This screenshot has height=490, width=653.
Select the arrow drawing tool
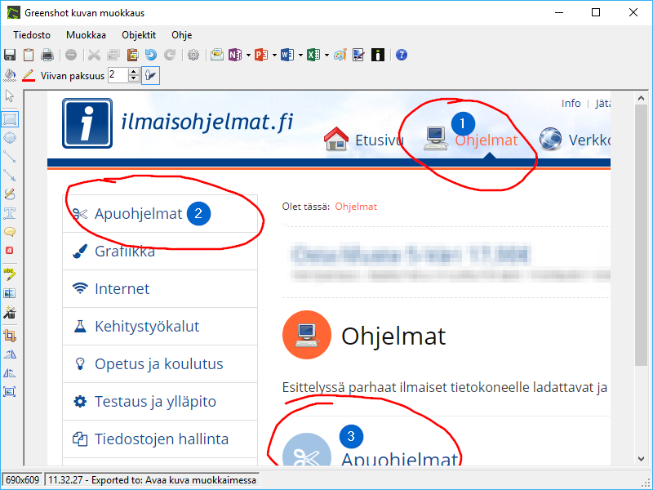tap(10, 176)
